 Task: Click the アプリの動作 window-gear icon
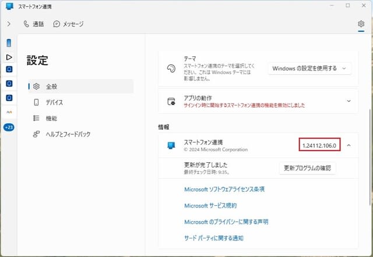pyautogui.click(x=171, y=101)
